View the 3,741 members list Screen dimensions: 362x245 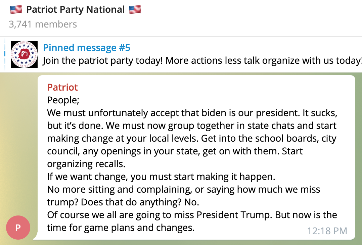[x=43, y=24]
